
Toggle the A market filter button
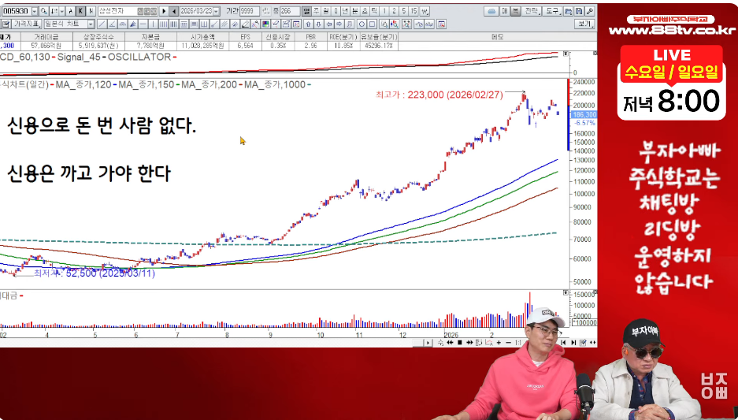[x=71, y=11]
